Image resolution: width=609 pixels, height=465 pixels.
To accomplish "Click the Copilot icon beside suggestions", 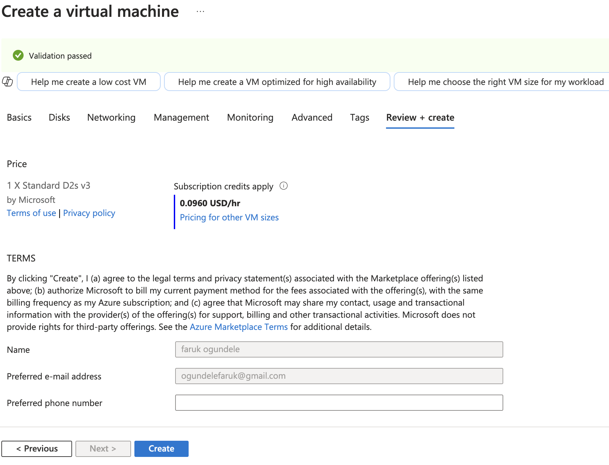I will coord(7,82).
